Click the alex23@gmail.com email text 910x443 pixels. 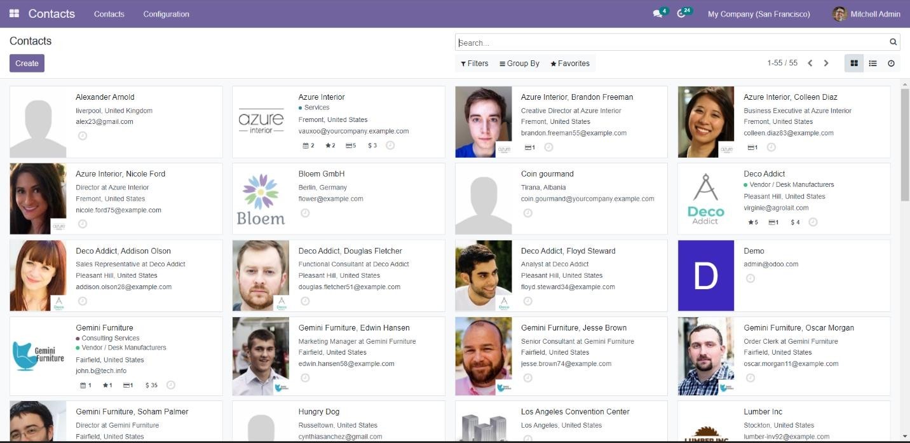[104, 122]
